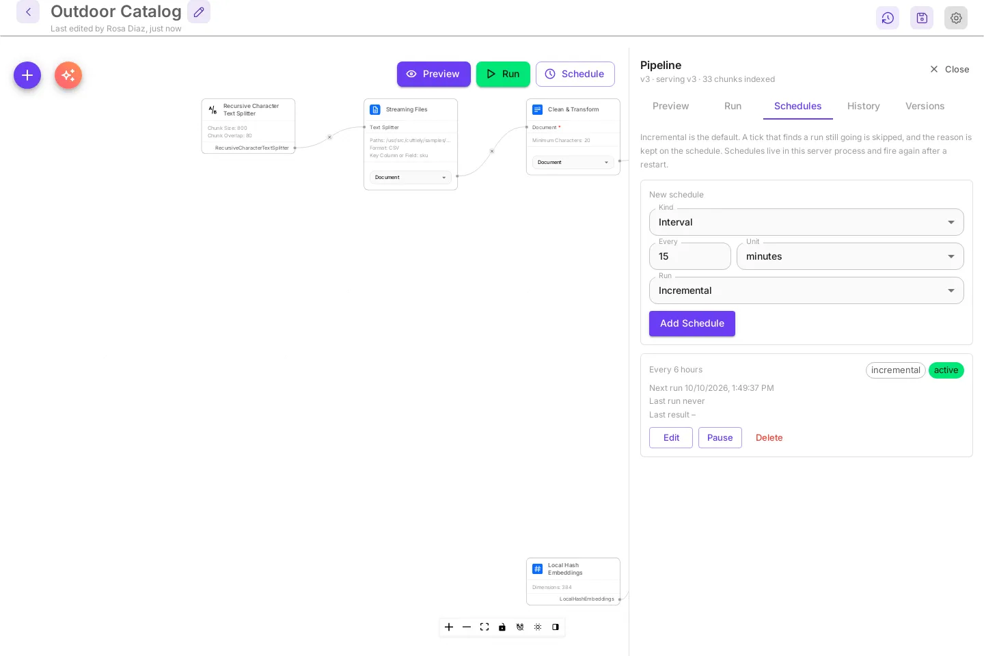
Task: Open the settings gear in top bar
Action: click(x=956, y=18)
